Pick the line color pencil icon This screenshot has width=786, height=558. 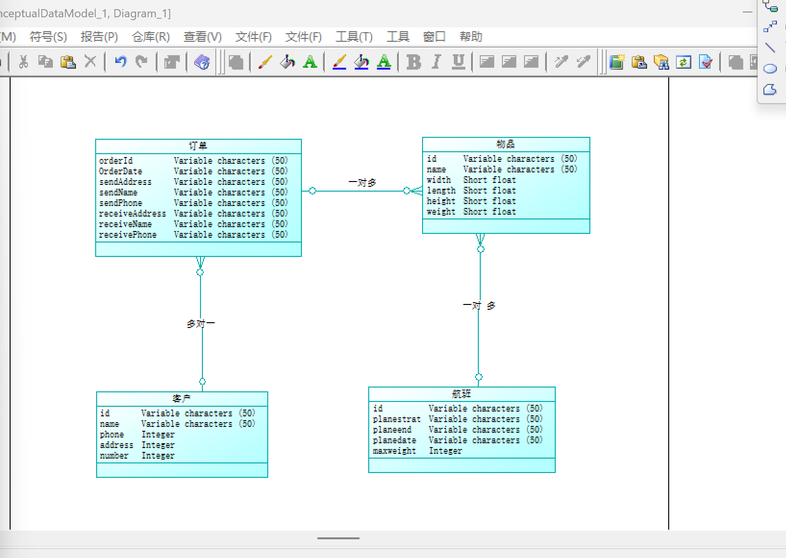[x=265, y=62]
